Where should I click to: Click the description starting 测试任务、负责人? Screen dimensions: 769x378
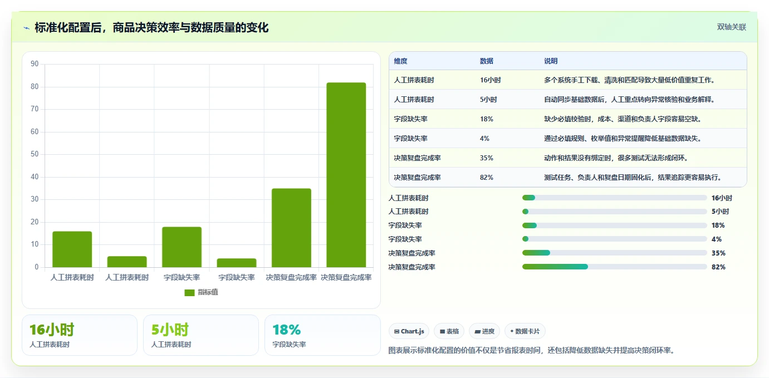pyautogui.click(x=633, y=178)
